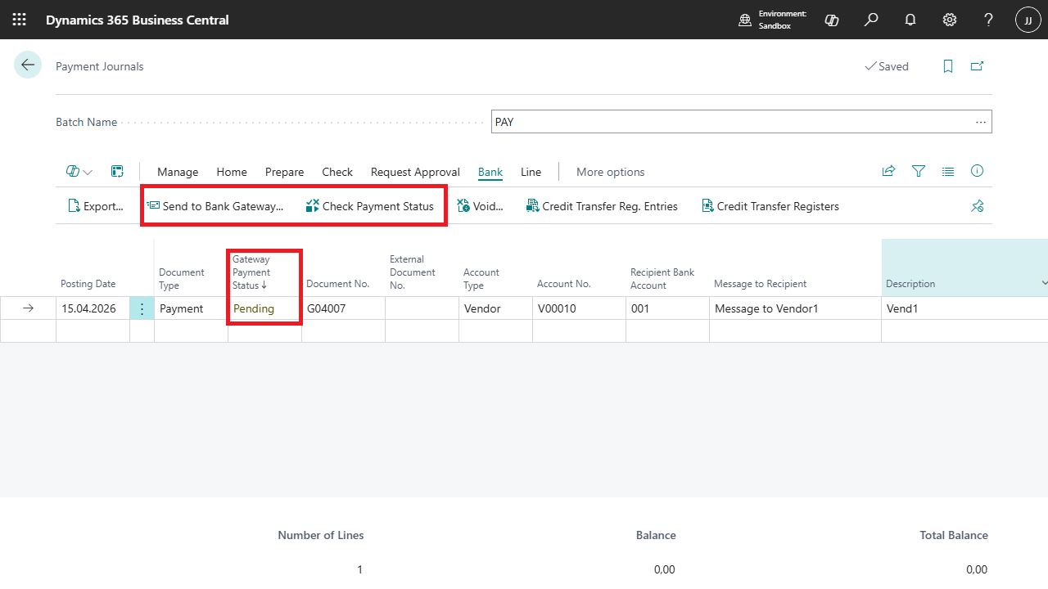Viewport: 1048px width, 589px height.
Task: Switch to the Home menu tab
Action: tap(231, 172)
